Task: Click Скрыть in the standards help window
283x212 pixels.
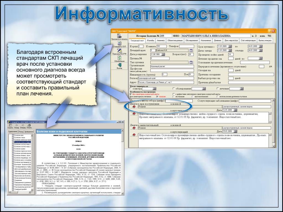Action: click(10, 126)
